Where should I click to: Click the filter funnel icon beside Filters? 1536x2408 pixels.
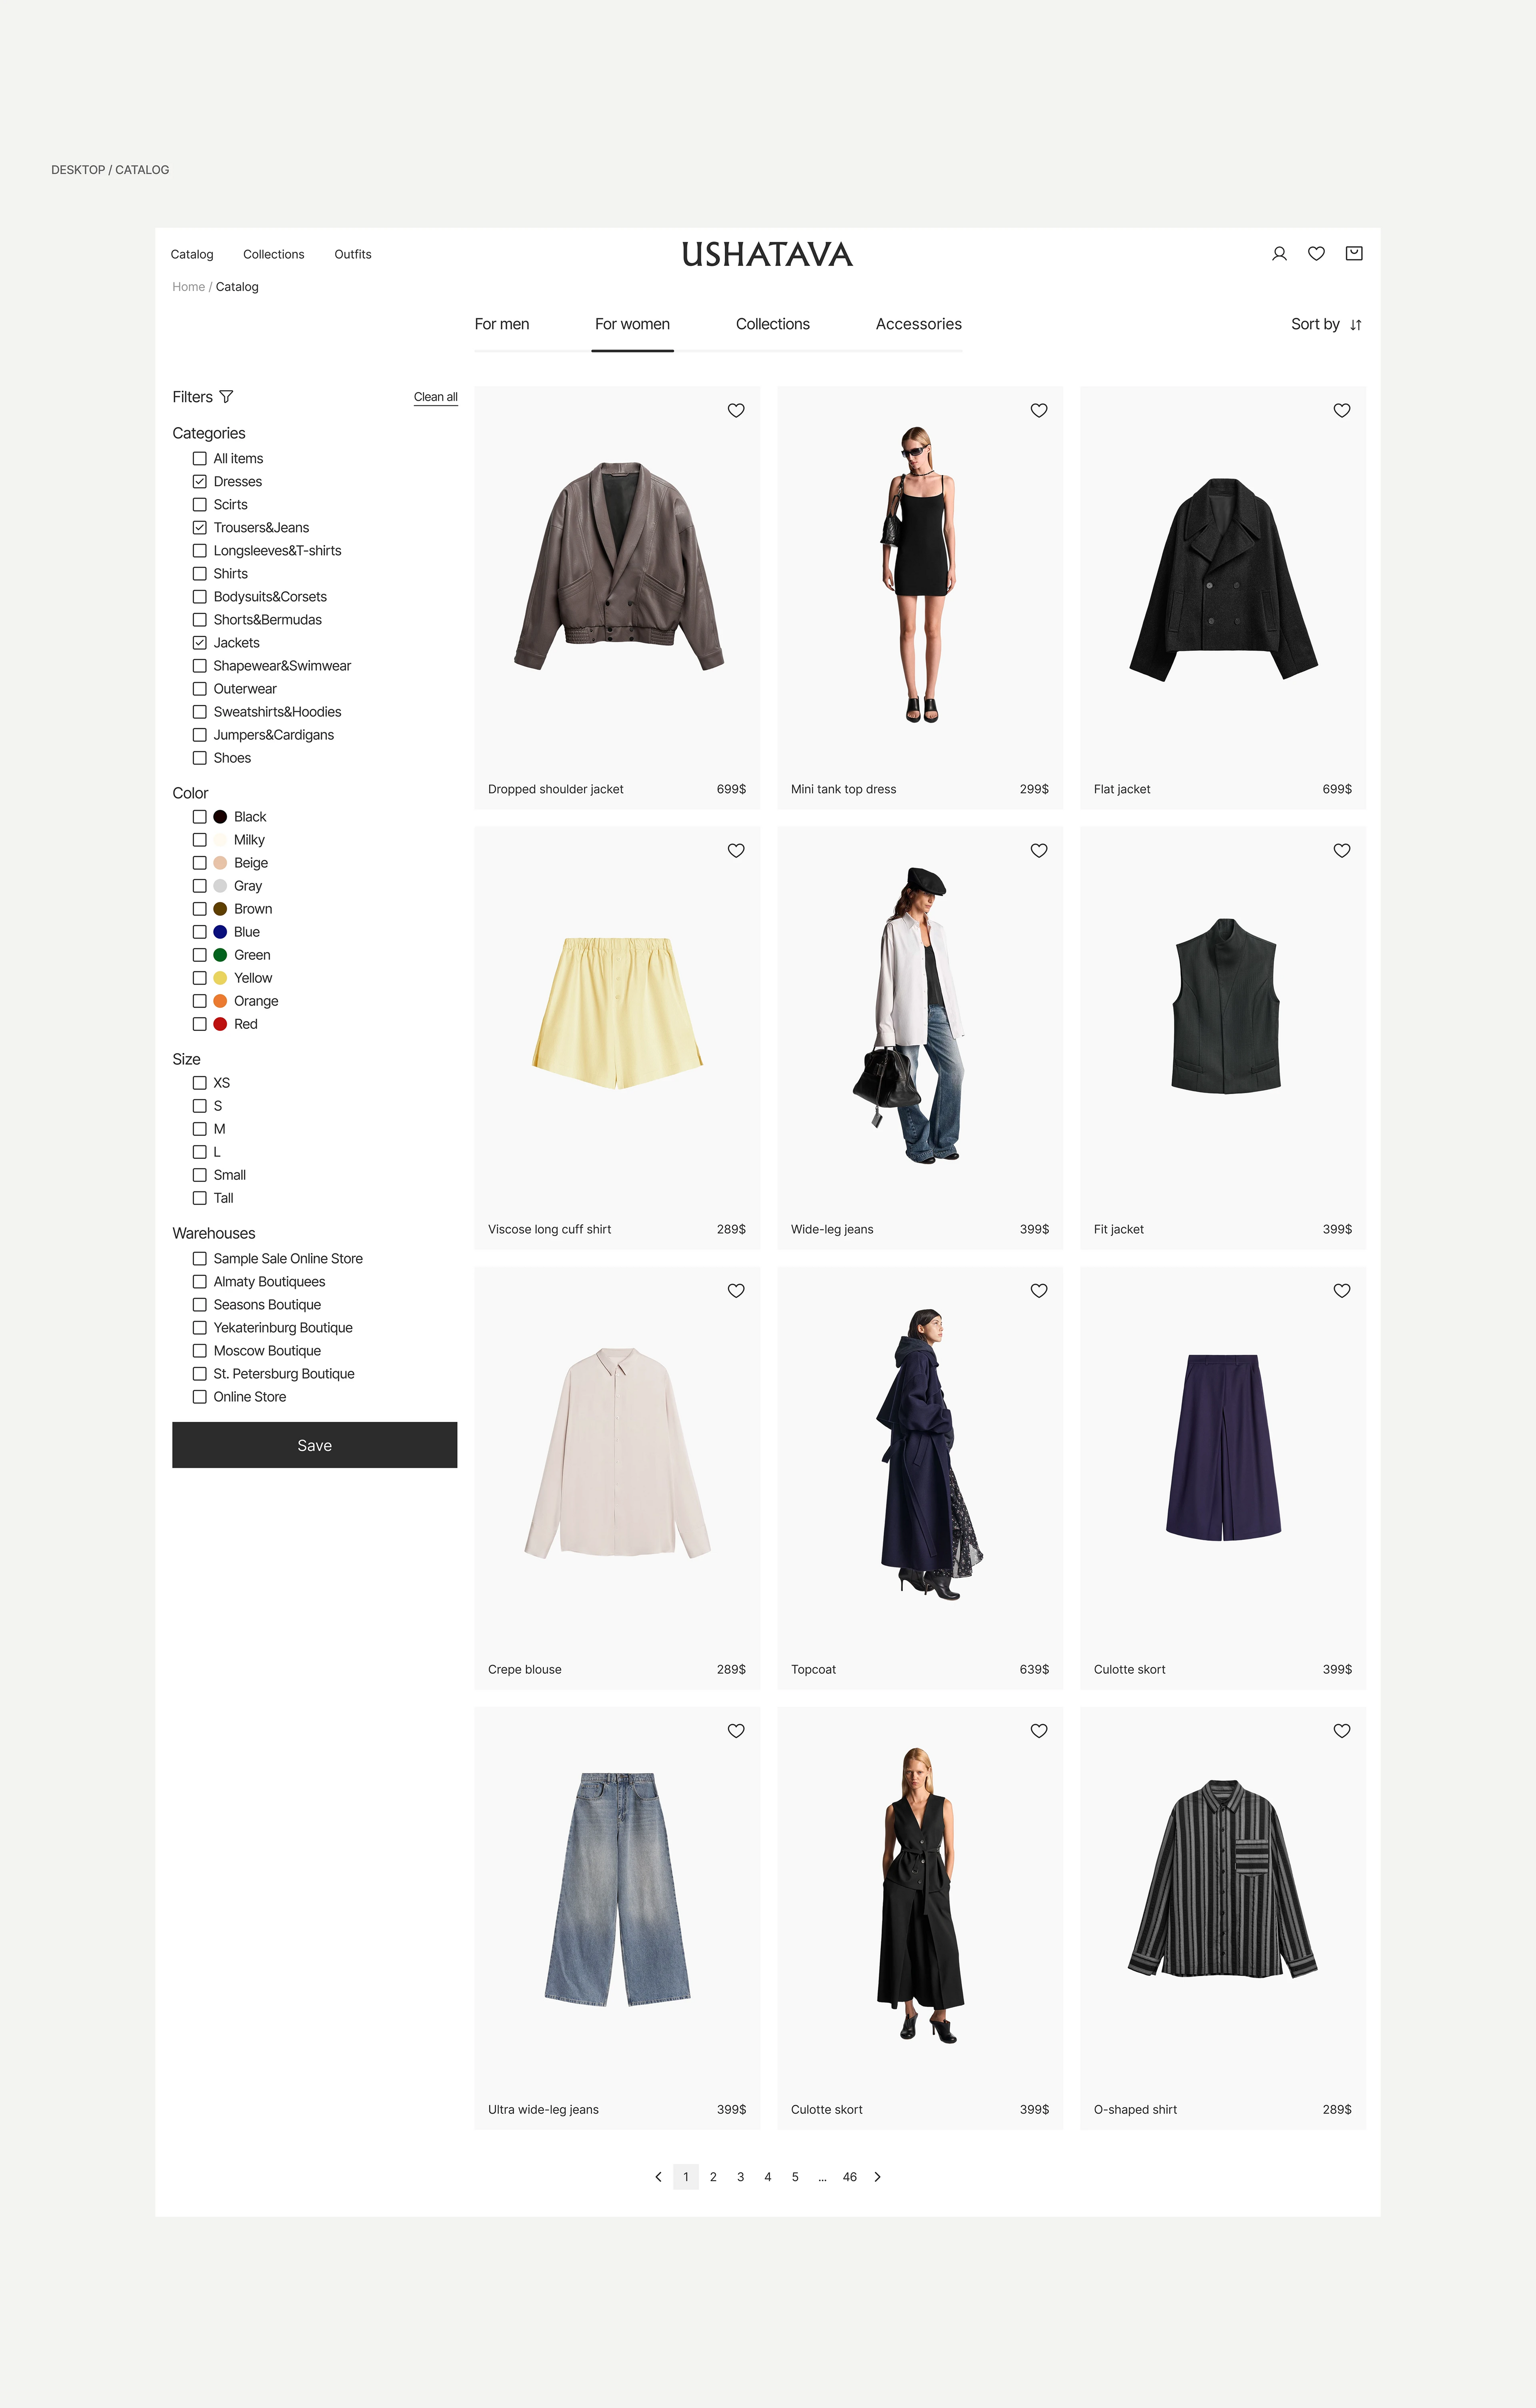226,397
